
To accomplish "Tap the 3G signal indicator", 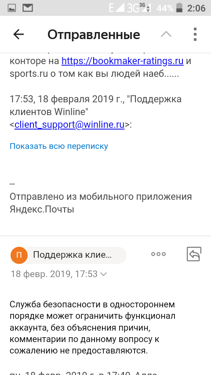I will 139,8.
